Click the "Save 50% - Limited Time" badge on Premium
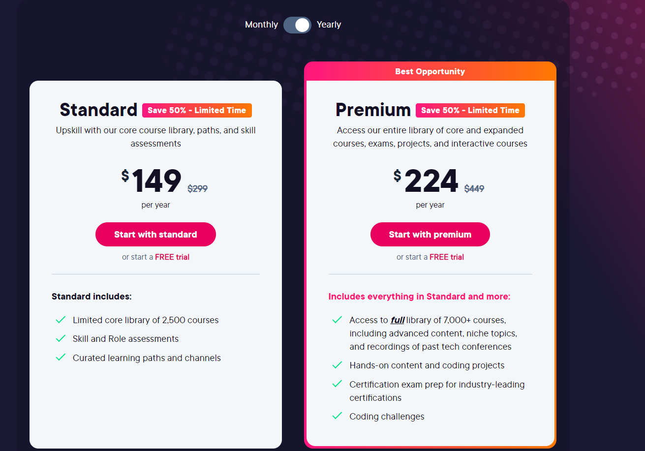Screen dimensions: 645x451 [470, 110]
